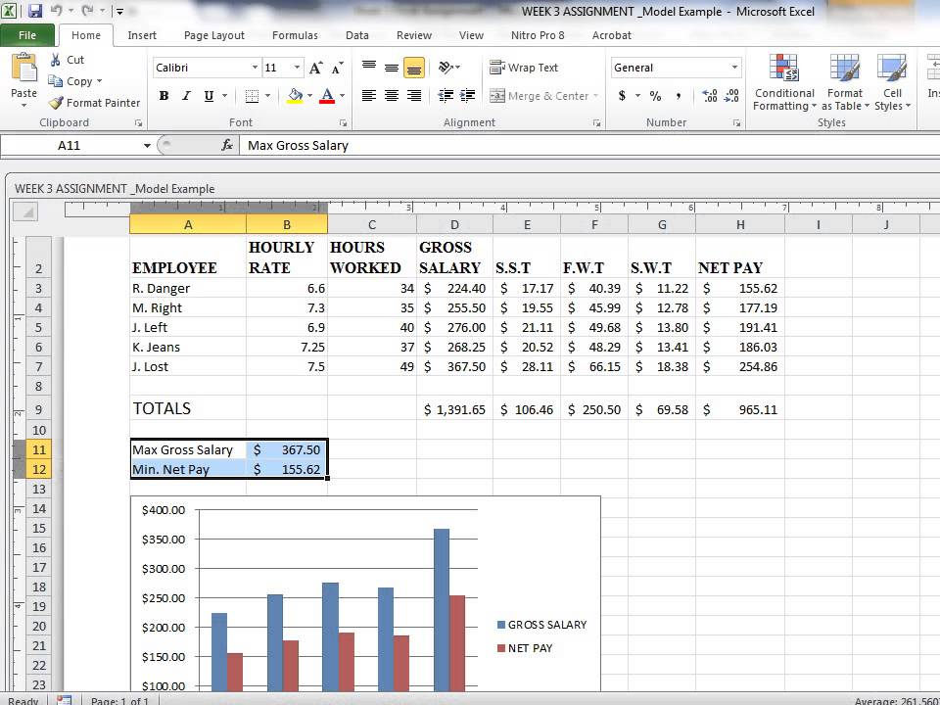Expand Merge & Center dropdown arrow

596,95
